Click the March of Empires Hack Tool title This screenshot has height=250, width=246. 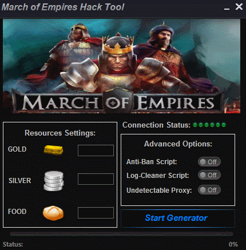(63, 7)
